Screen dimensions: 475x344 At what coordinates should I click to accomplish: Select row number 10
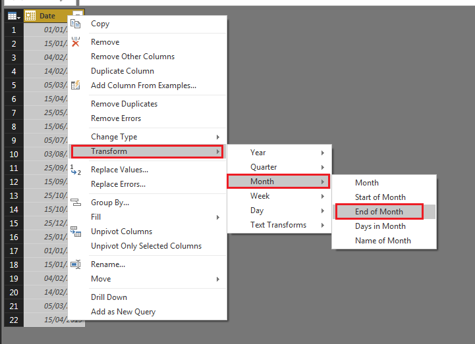pos(14,155)
